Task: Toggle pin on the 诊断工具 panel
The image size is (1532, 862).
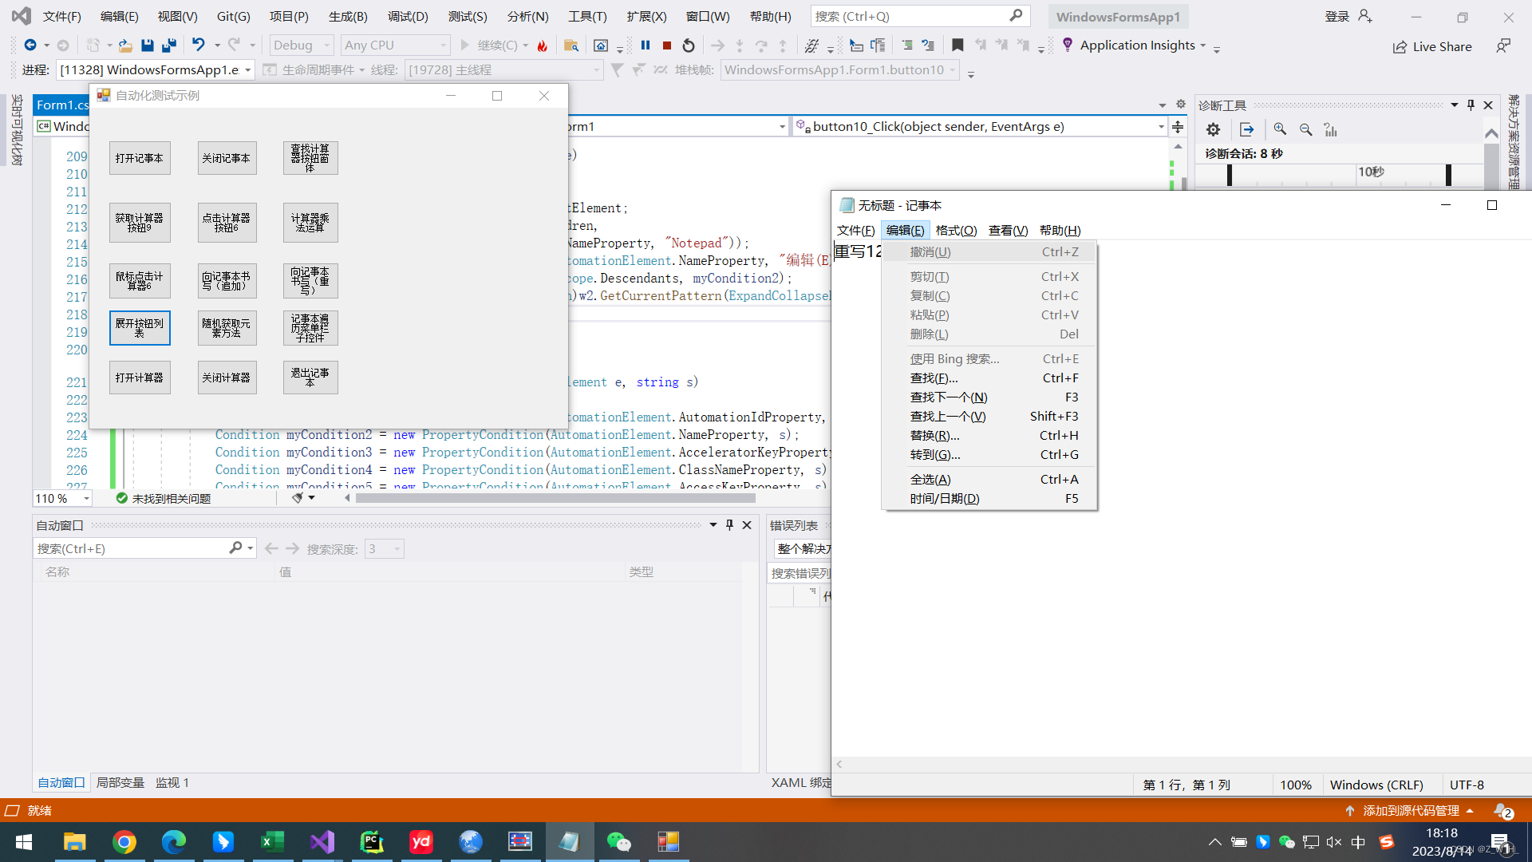Action: [x=1471, y=105]
